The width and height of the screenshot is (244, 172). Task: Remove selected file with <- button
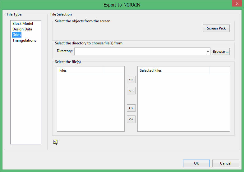131,91
